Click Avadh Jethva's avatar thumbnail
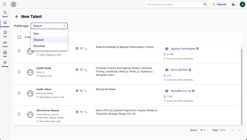 [30, 94]
